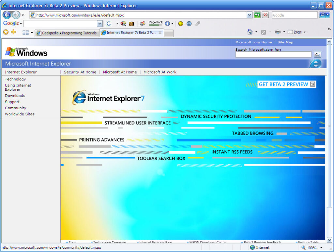Click the Add to Favorites plus icon
334x252 pixels.
pyautogui.click(x=13, y=32)
